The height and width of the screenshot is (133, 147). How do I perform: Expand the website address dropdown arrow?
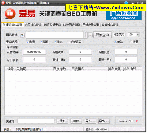[85, 35]
